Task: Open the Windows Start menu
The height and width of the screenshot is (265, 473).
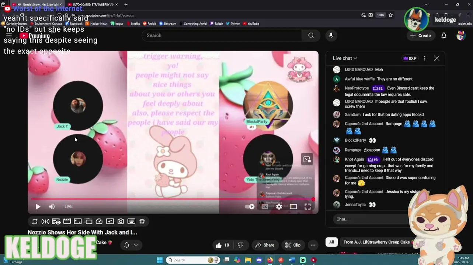Action: coord(160,260)
